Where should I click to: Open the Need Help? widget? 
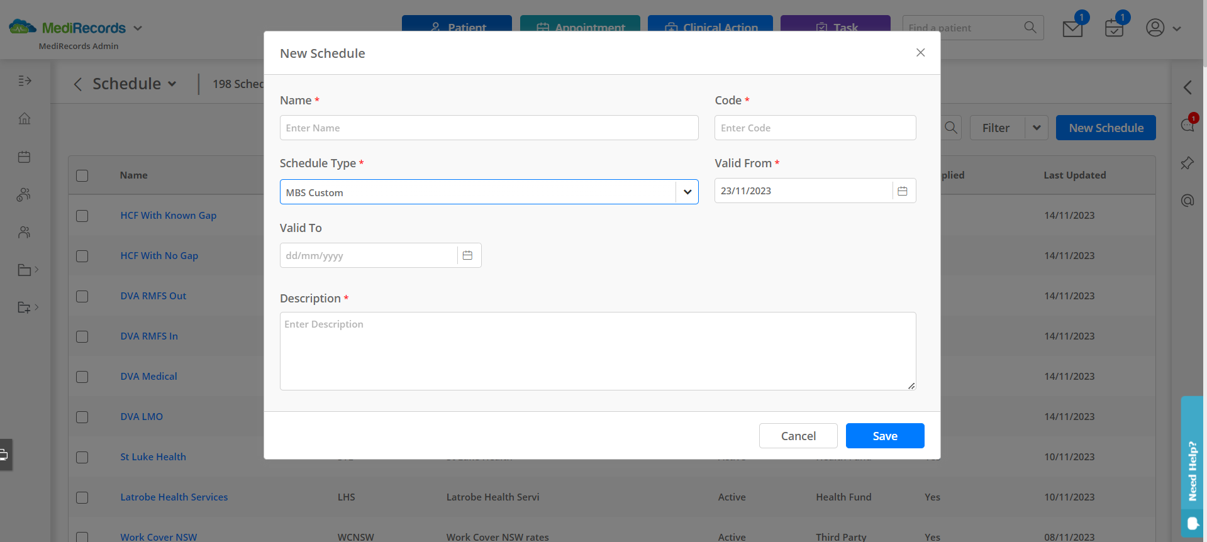[1193, 467]
